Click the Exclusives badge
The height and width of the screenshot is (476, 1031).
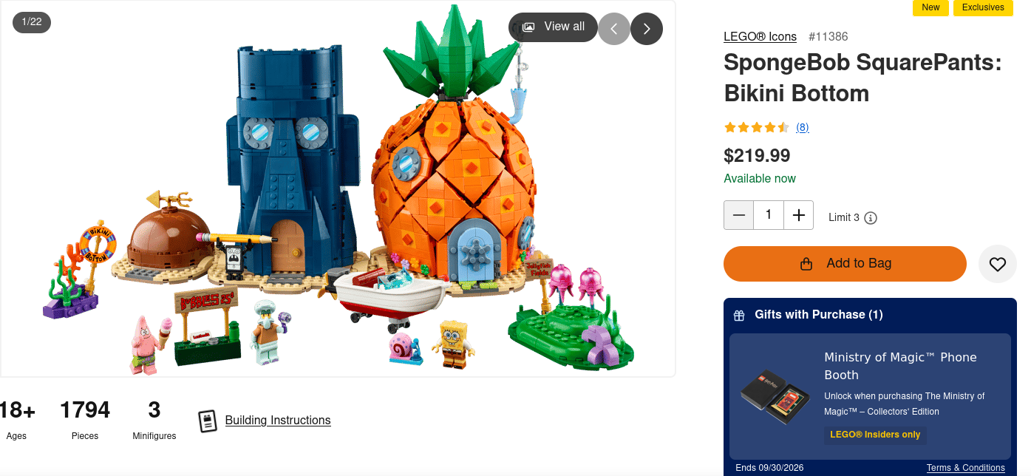(x=983, y=7)
